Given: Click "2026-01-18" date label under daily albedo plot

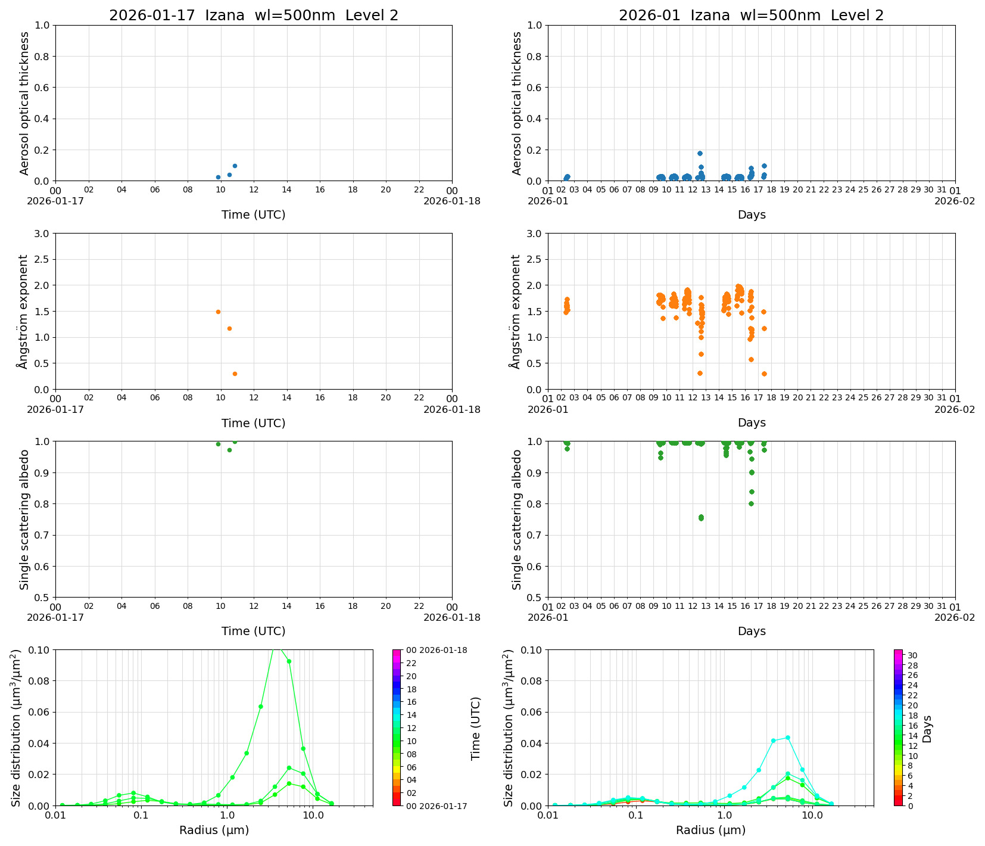Looking at the screenshot, I should click(x=451, y=617).
